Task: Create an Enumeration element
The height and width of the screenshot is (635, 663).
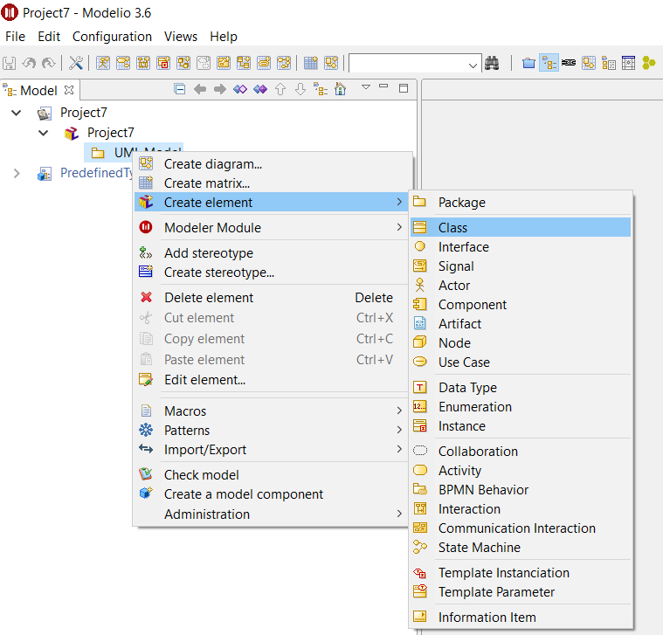Action: (x=521, y=407)
